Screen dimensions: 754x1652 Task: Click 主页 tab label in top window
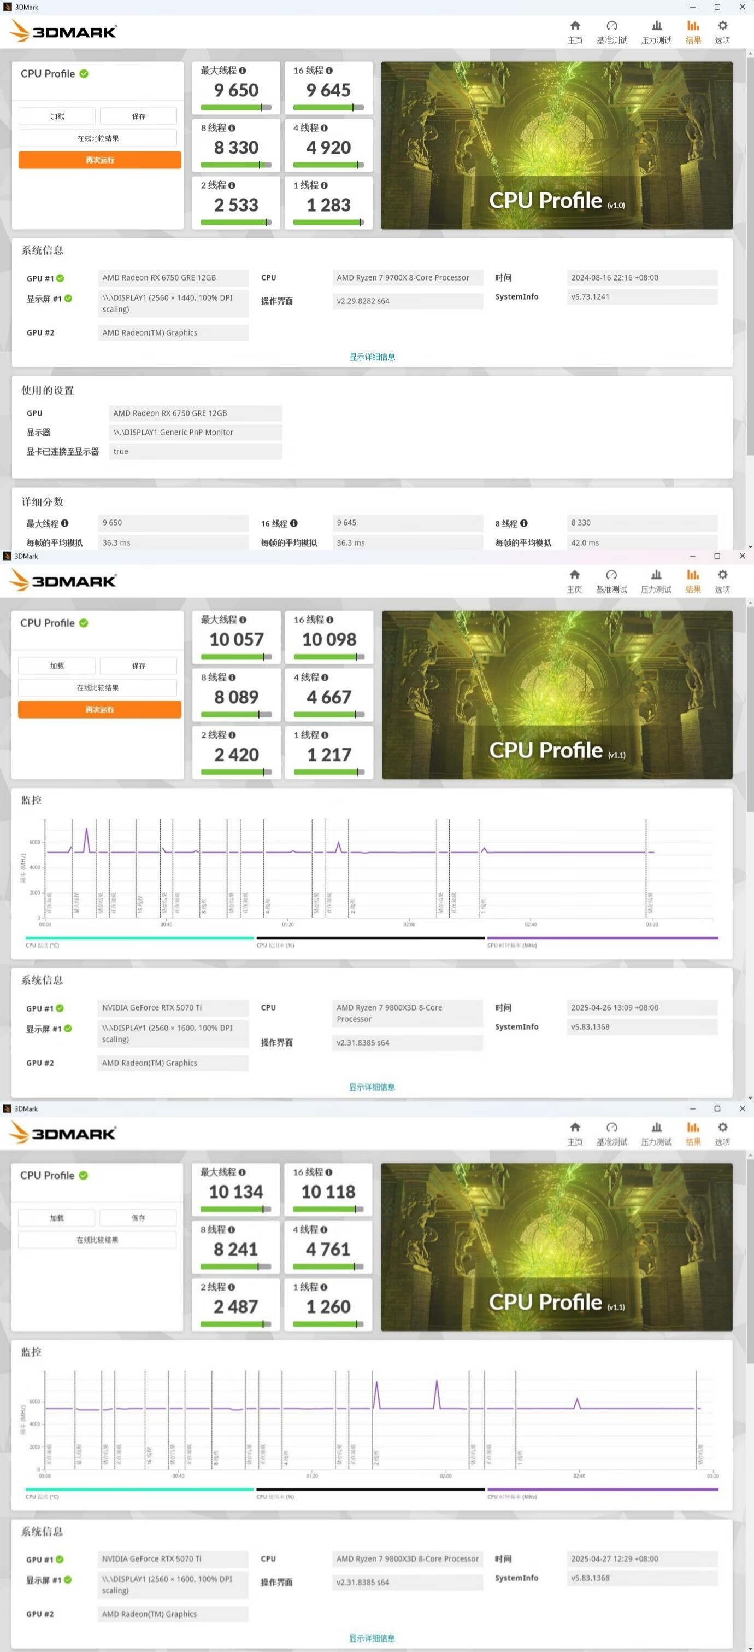[575, 40]
